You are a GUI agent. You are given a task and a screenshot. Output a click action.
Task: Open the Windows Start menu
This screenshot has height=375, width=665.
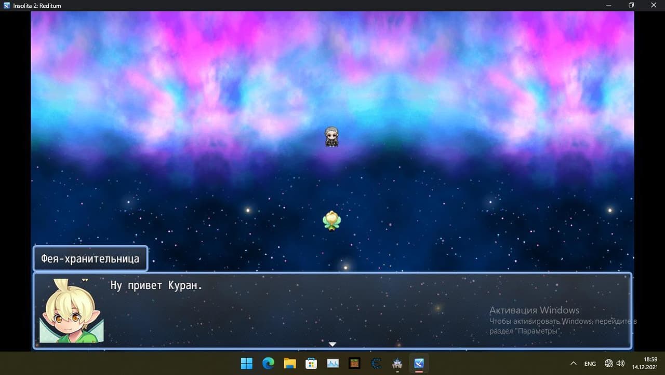246,363
